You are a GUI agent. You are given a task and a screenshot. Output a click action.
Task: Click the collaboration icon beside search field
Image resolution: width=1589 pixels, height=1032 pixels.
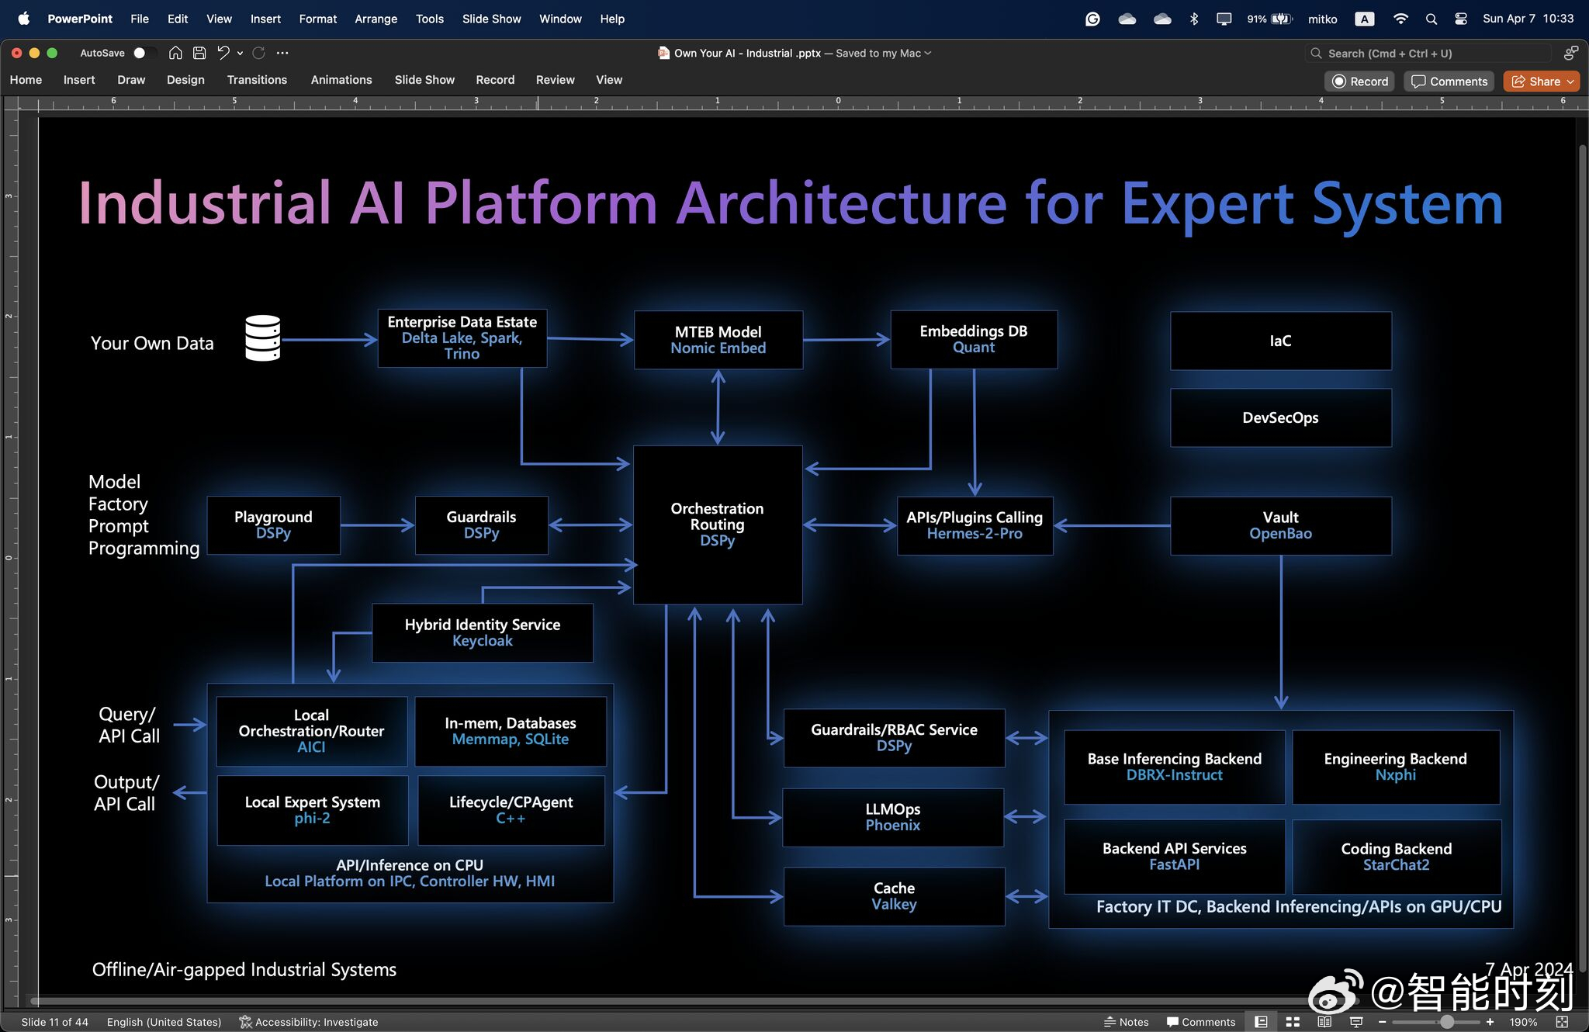click(x=1570, y=53)
